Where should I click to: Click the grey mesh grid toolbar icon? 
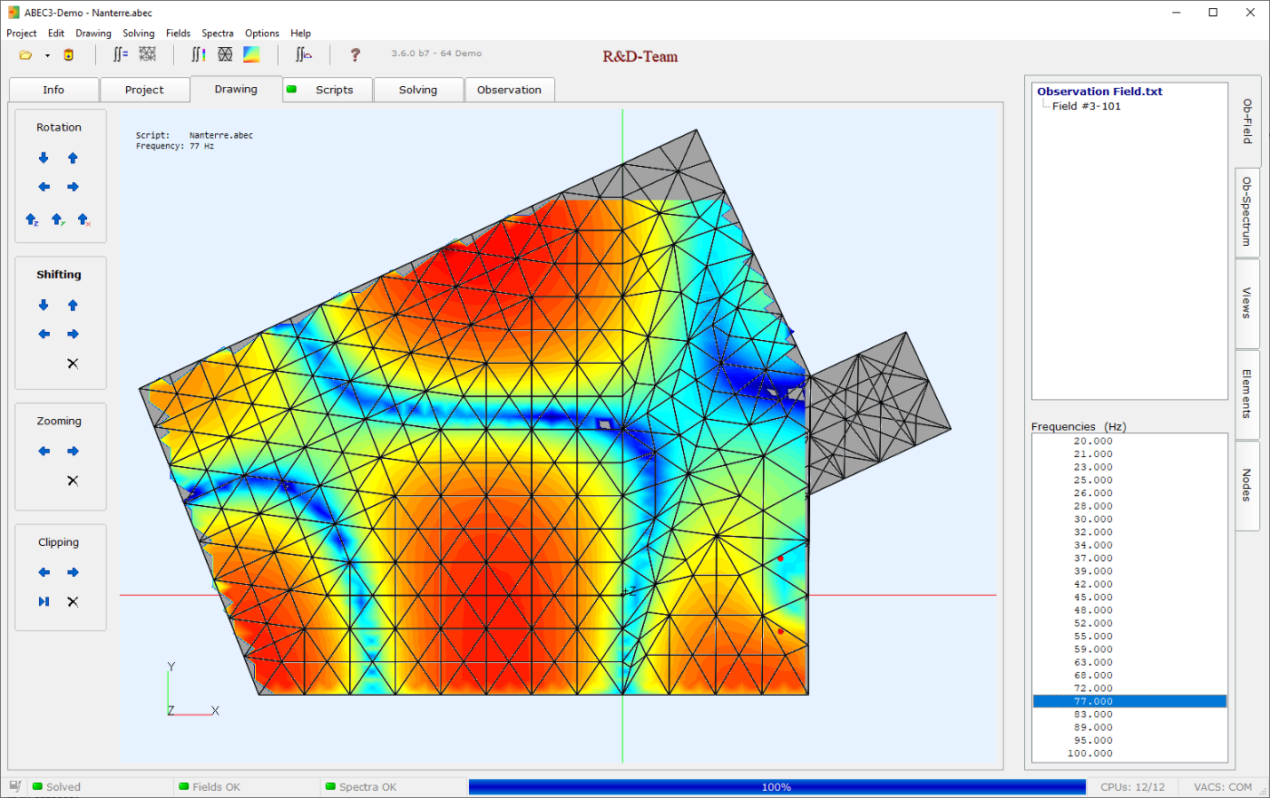click(x=147, y=54)
